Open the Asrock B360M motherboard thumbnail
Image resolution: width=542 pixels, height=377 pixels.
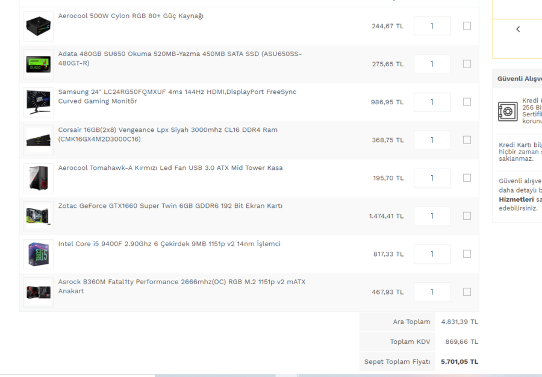(39, 292)
